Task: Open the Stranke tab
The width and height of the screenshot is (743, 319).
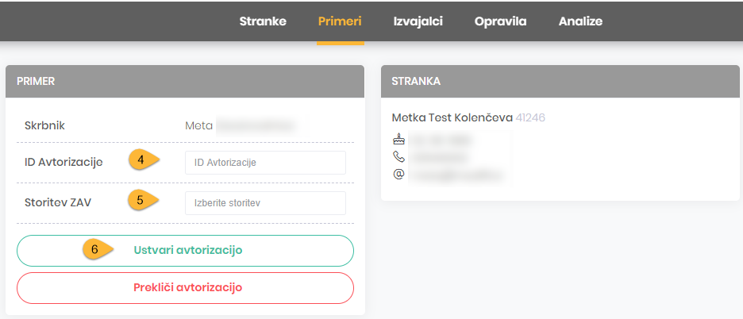Action: pyautogui.click(x=263, y=21)
